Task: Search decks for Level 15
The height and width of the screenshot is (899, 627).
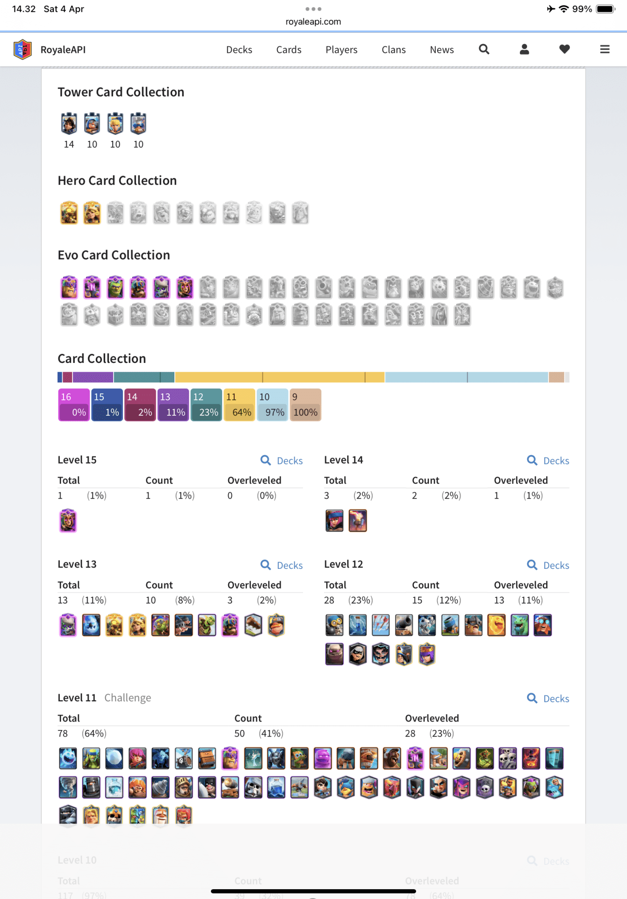Action: 282,461
